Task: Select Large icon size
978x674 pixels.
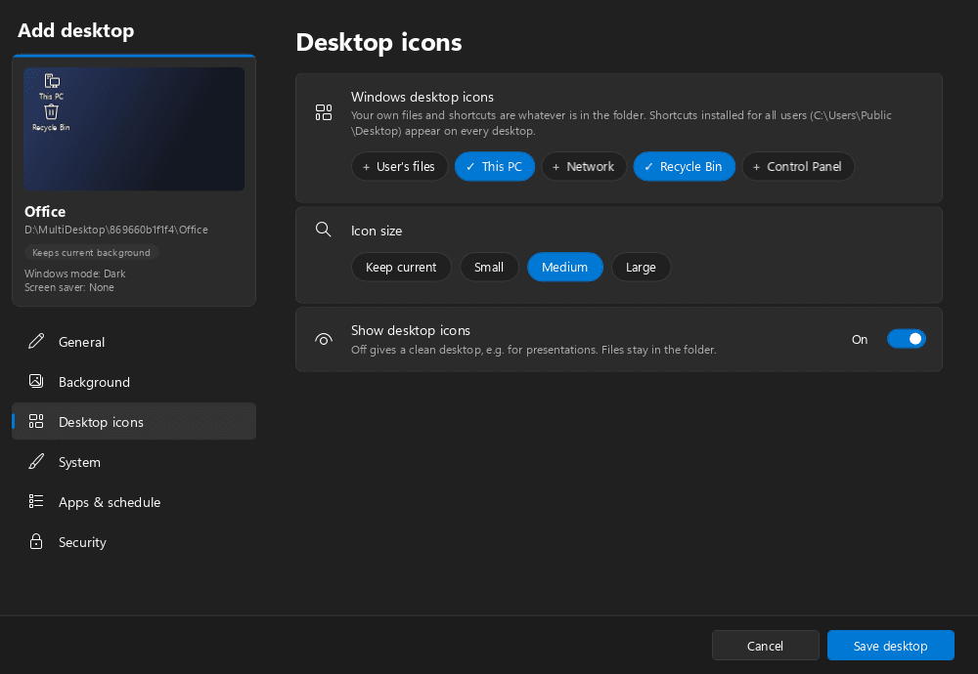Action: 642,268
